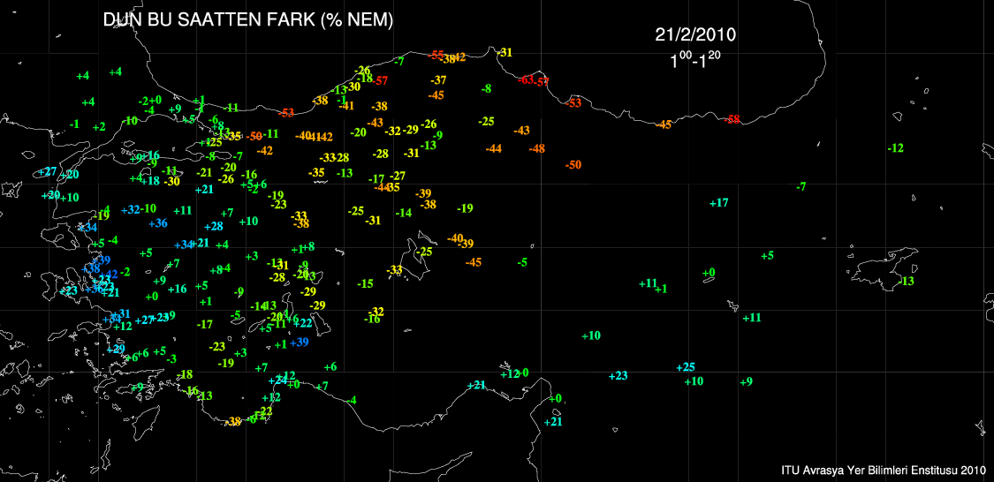Click the green -3 station reading

171,358
